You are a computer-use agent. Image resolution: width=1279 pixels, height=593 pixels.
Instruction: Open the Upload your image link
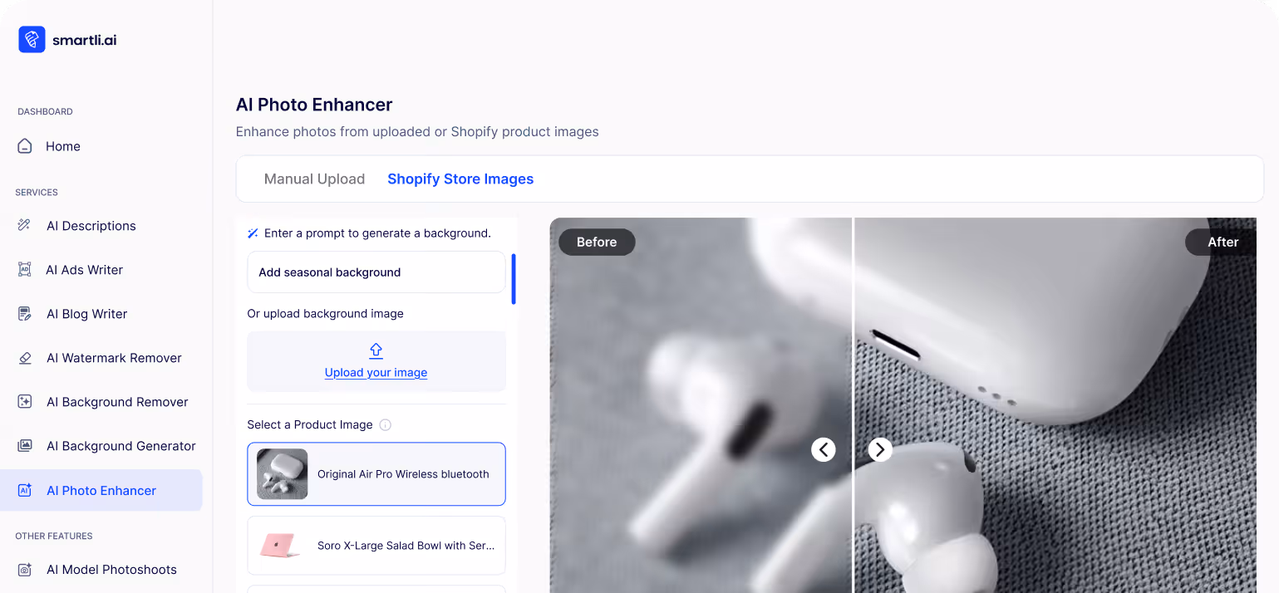[x=376, y=372]
